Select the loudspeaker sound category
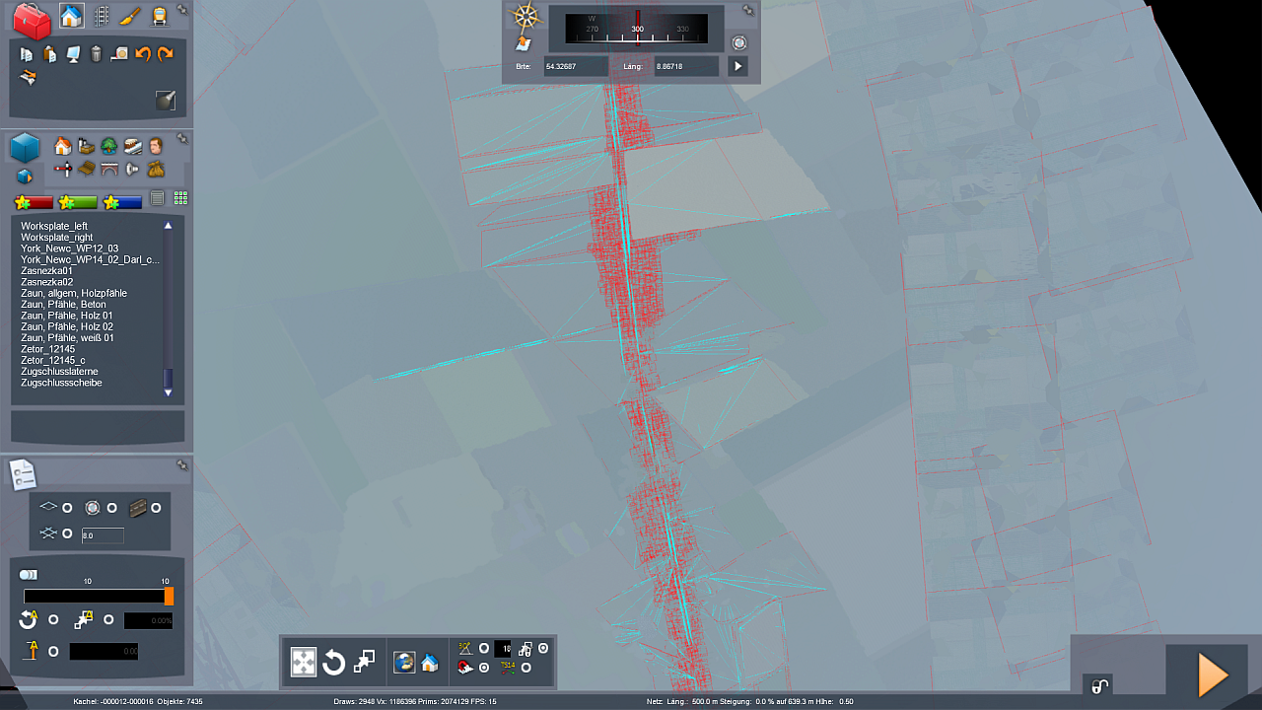 pos(133,170)
